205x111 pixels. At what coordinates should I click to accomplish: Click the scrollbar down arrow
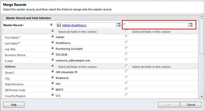click(x=202, y=97)
